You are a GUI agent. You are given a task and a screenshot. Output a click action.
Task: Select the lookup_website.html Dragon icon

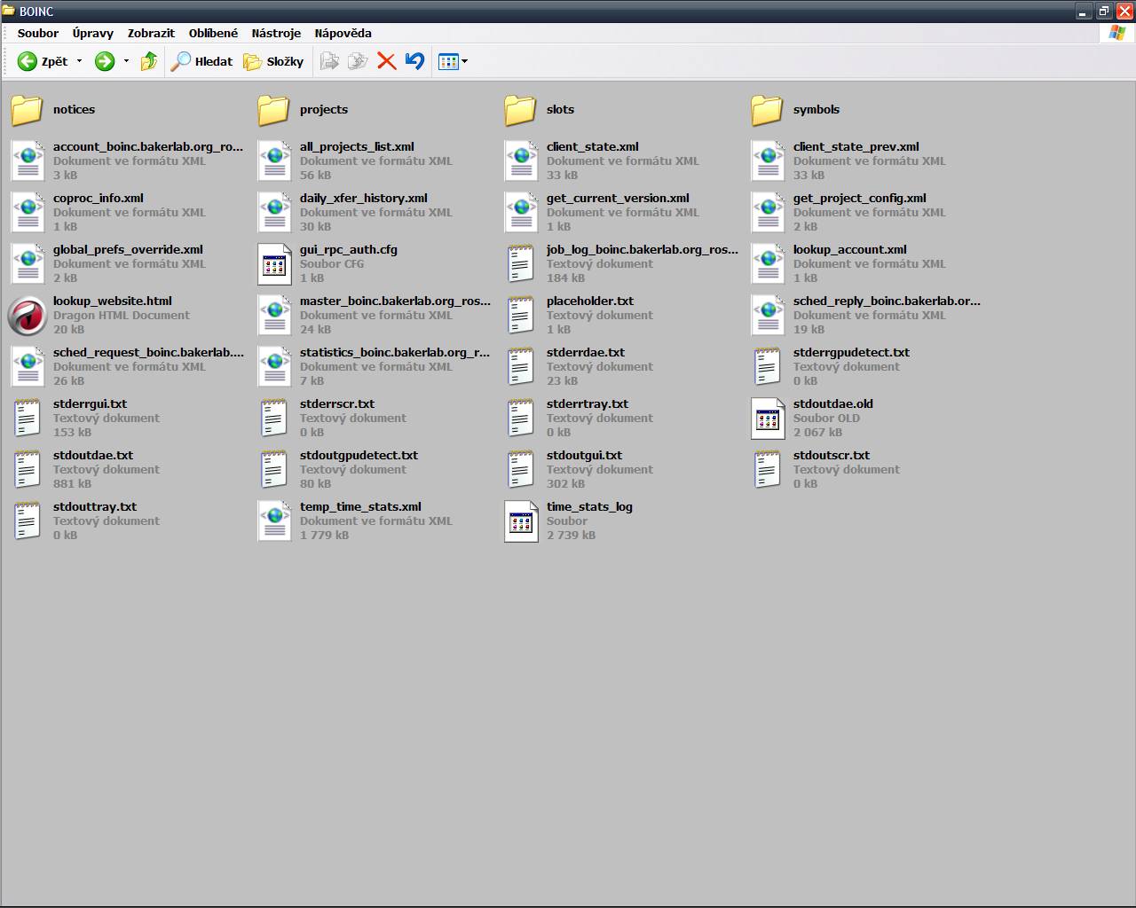tap(27, 316)
